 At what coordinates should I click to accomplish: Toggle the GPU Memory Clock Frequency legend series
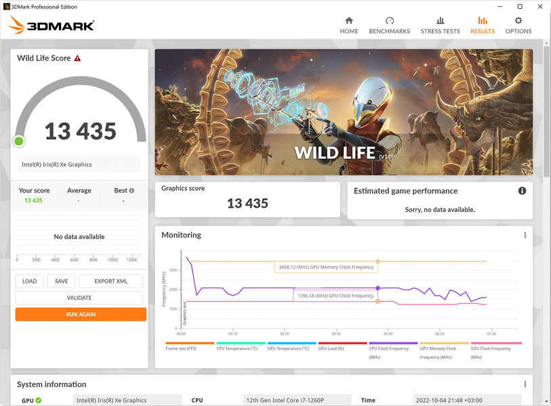(x=444, y=351)
